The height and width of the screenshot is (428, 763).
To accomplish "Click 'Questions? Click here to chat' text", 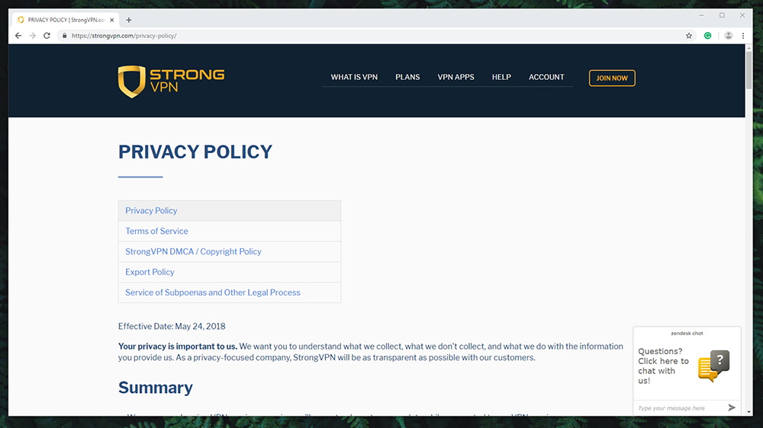I will pos(663,366).
